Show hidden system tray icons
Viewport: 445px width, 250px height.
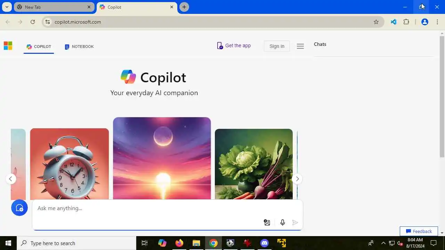pos(383,243)
